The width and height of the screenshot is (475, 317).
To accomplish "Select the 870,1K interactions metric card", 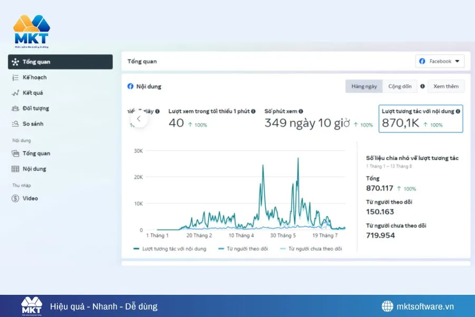I will click(421, 119).
